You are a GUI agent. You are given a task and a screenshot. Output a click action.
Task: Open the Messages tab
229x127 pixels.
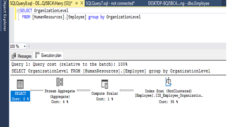[x=22, y=56]
